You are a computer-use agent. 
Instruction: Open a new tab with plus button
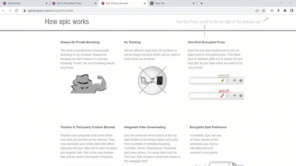tap(202, 3)
